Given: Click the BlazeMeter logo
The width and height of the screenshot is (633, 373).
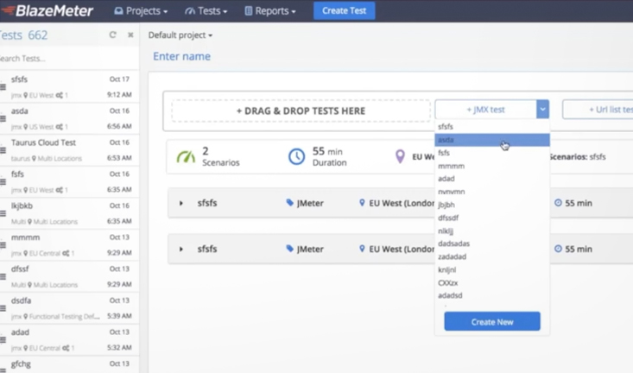Looking at the screenshot, I should point(47,11).
